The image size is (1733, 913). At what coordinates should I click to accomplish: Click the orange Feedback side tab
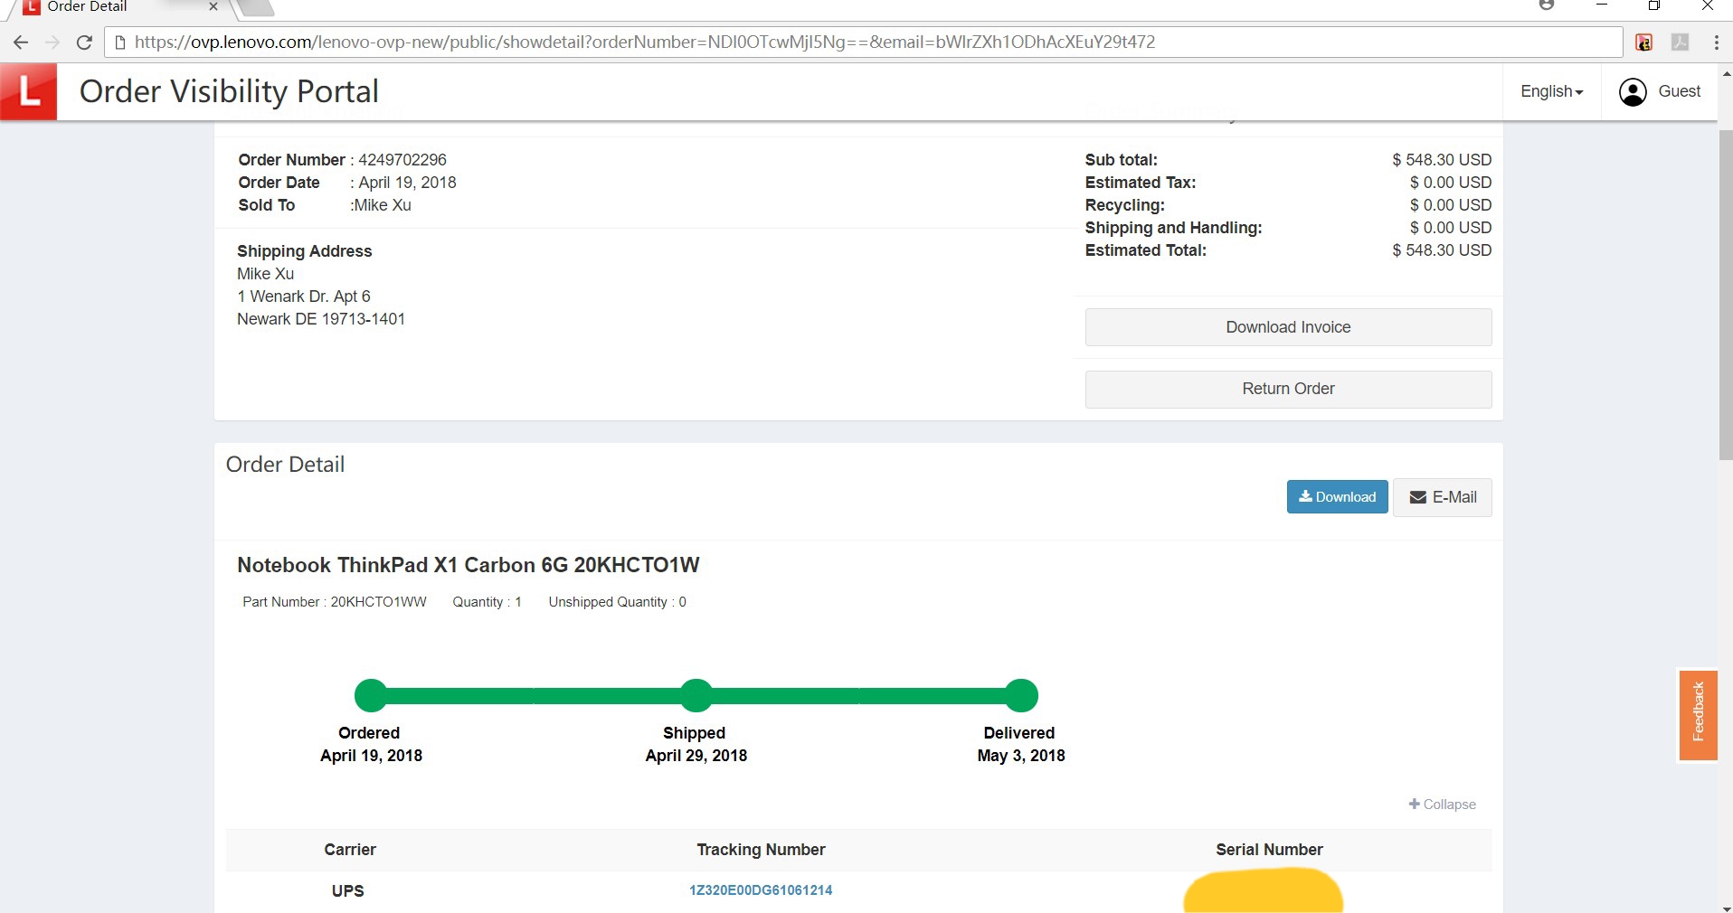[x=1698, y=714]
